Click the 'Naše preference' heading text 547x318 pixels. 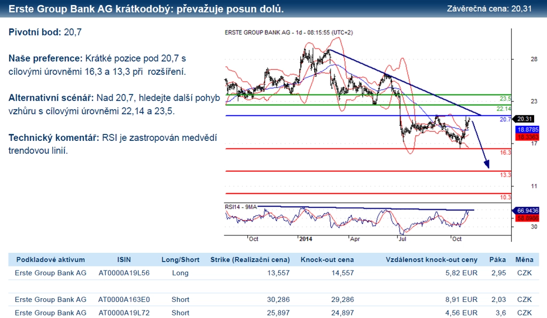pos(45,58)
